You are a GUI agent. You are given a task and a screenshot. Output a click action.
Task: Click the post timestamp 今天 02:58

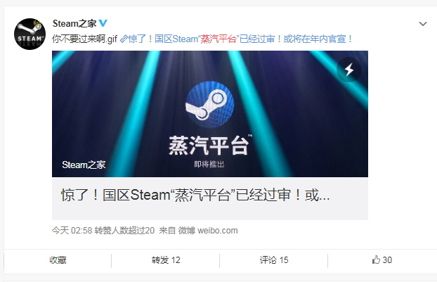coord(72,231)
